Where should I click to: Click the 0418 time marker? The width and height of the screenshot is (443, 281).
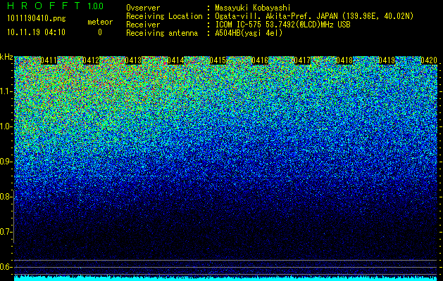point(344,60)
